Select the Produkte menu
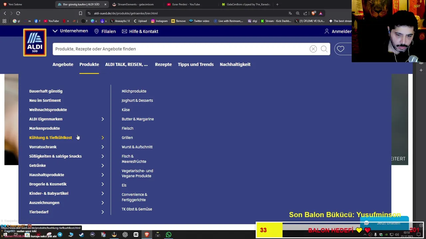The height and width of the screenshot is (239, 426). point(89,64)
